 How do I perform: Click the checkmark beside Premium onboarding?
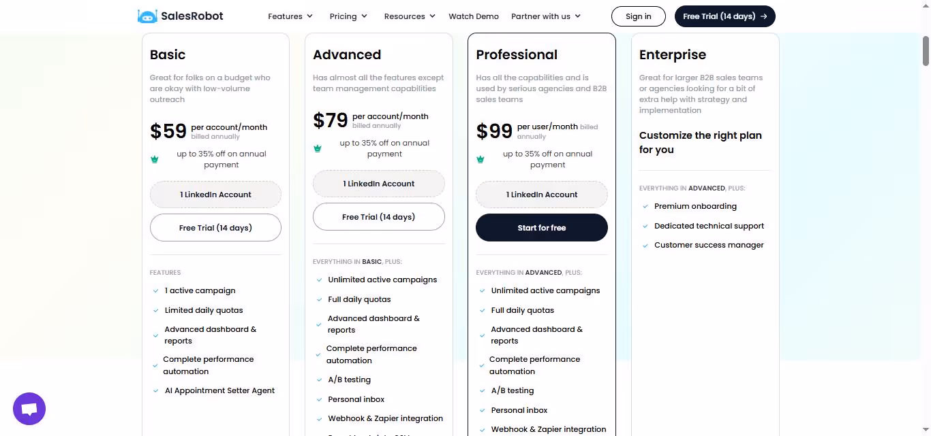[645, 206]
